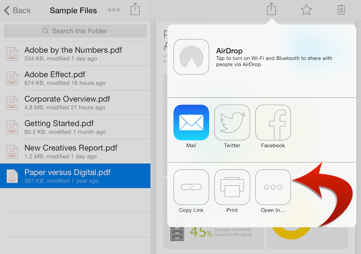Screen dimensions: 361x254
Task: Tap share icon next to Sample Files
Action: point(135,9)
